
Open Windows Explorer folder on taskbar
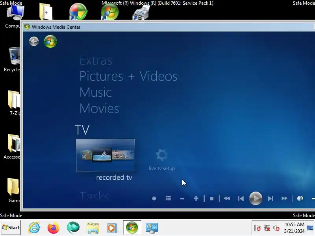click(93, 228)
